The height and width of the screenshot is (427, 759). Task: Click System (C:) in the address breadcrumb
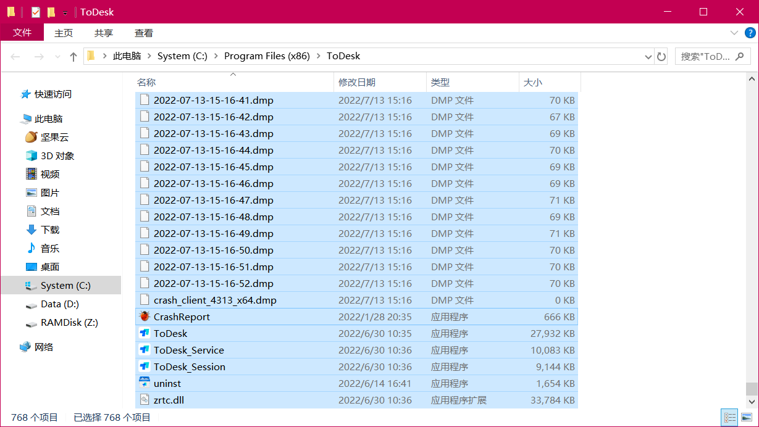point(182,56)
